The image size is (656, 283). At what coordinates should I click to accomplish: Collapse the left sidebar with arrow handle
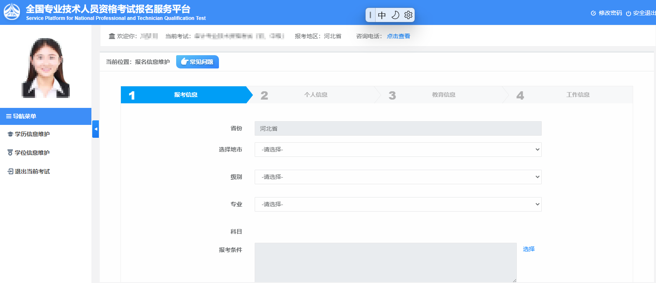[x=96, y=129]
